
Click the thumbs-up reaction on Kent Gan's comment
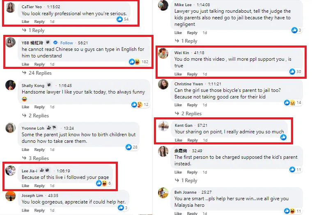(283, 137)
